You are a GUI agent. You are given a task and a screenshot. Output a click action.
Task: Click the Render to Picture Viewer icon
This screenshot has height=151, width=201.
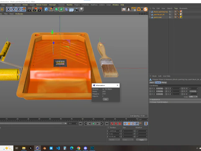point(35,9)
